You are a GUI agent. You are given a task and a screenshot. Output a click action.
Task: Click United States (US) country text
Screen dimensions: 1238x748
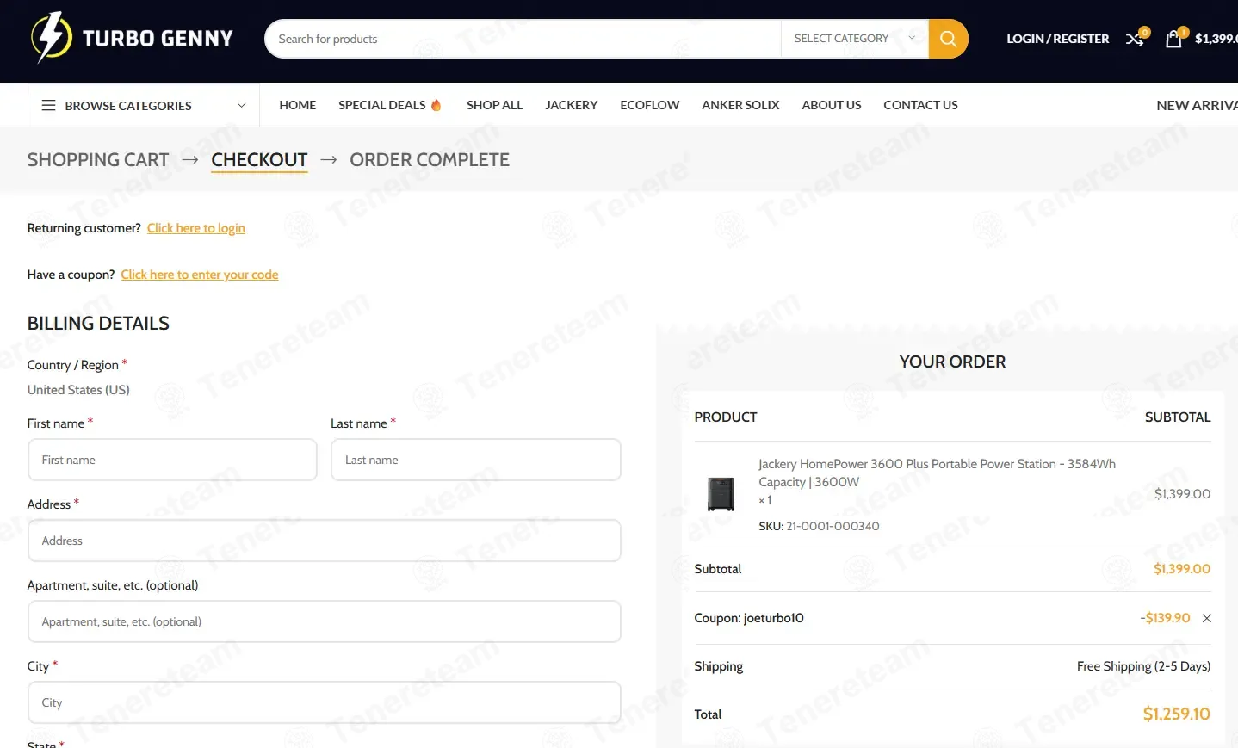coord(78,390)
